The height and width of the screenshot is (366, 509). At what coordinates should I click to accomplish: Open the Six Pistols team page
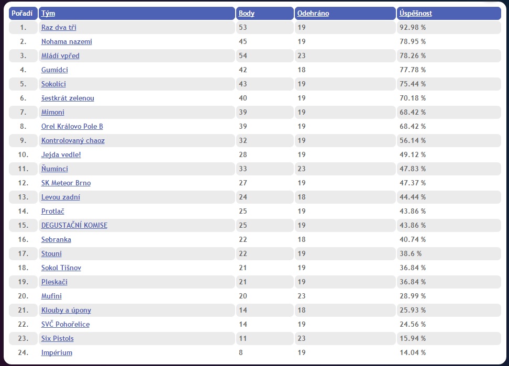coord(58,338)
